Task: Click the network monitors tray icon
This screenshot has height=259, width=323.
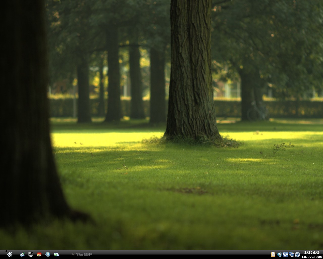Action: coord(291,255)
